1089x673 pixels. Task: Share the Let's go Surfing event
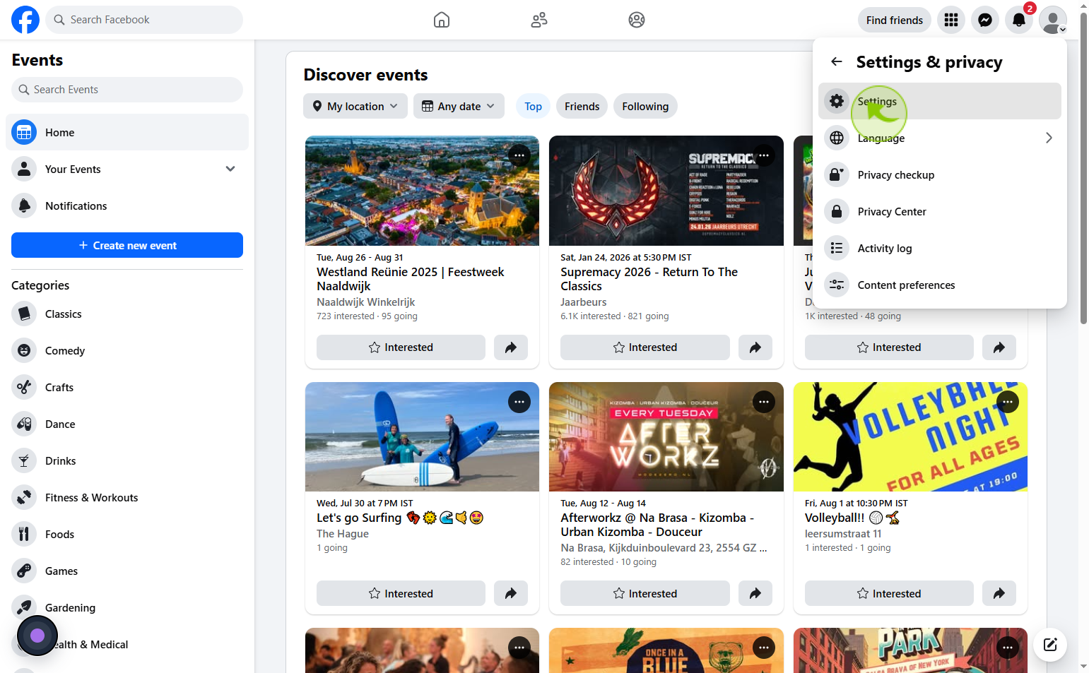pyautogui.click(x=511, y=593)
